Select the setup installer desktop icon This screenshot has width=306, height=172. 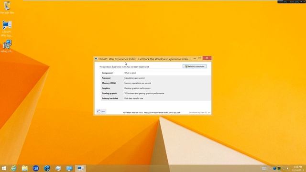point(7,46)
